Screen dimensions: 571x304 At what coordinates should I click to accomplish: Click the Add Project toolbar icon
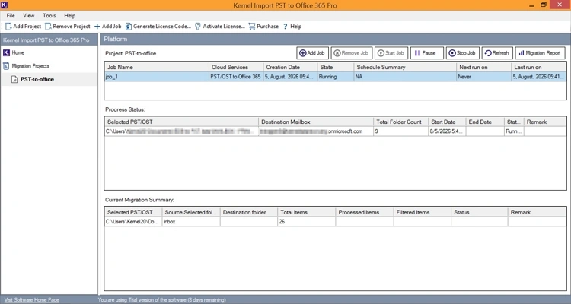pyautogui.click(x=8, y=27)
